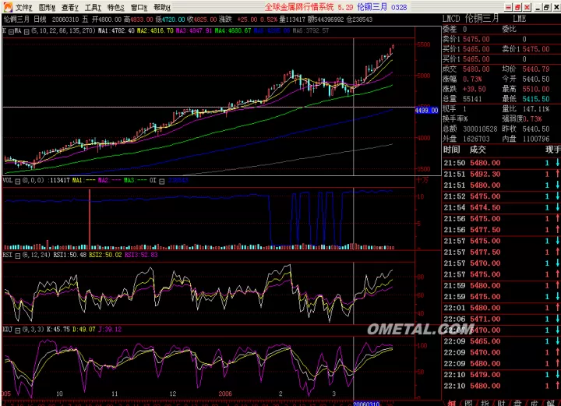Select the 22:06 5471.00 trade row
The image size is (561, 406).
click(x=501, y=319)
